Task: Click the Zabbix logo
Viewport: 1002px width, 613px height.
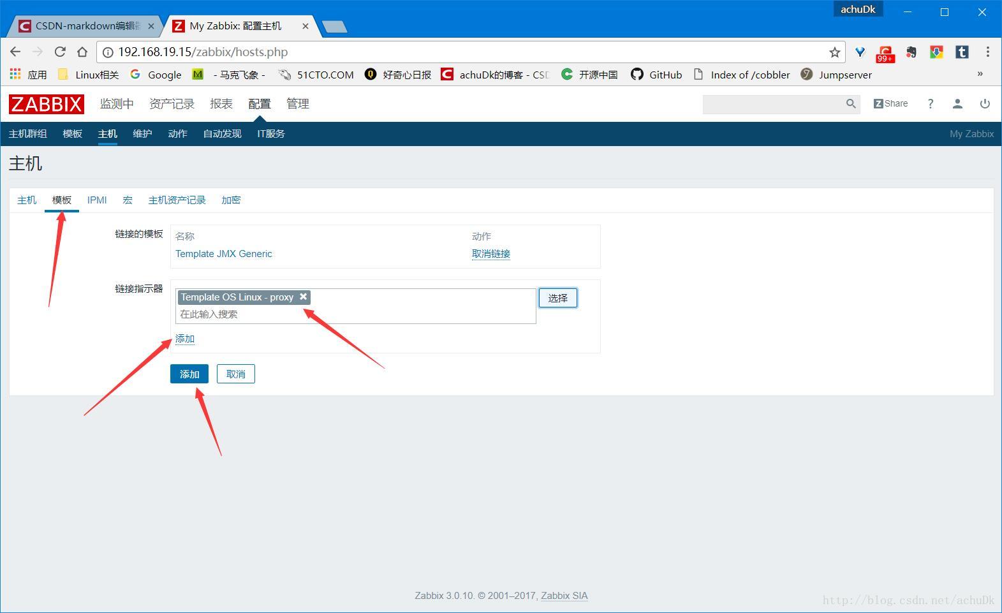Action: pyautogui.click(x=47, y=104)
